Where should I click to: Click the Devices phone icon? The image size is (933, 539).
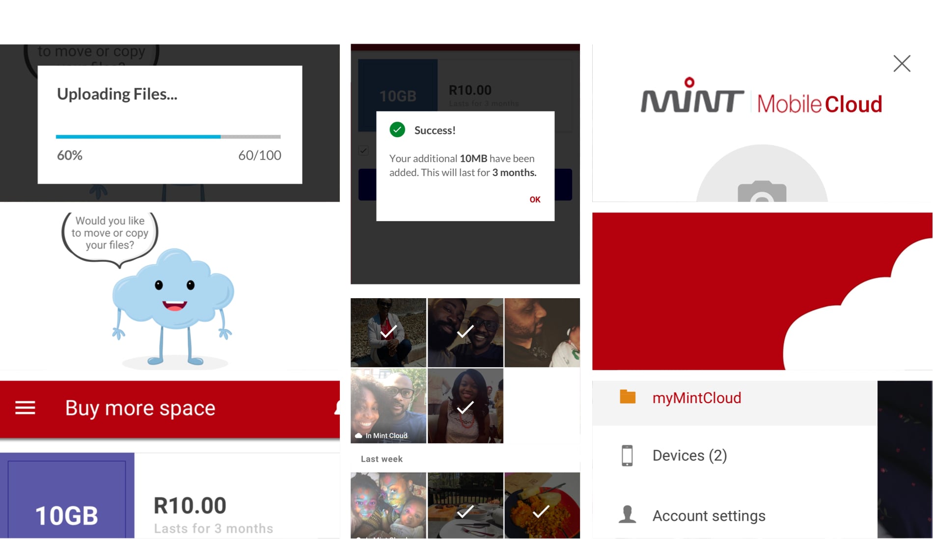tap(627, 455)
